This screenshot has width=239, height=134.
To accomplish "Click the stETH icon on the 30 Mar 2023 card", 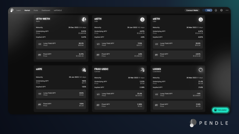I will click(x=201, y=20).
